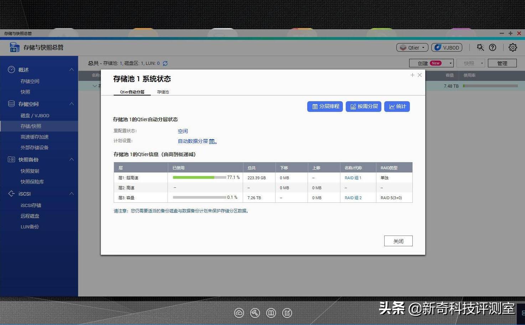Click the 自动数据分层 schedule link
This screenshot has width=525, height=325.
[194, 141]
